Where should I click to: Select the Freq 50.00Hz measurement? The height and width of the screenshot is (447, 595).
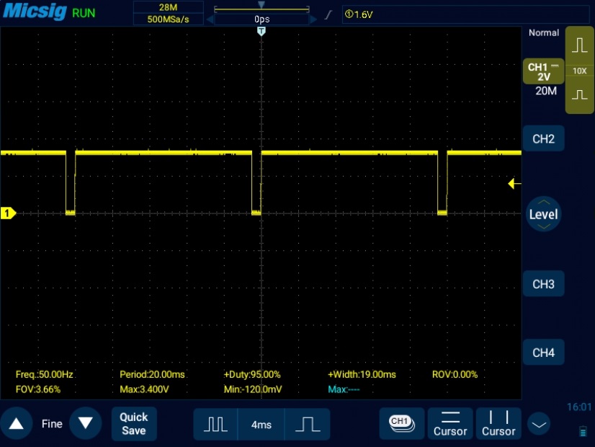pyautogui.click(x=45, y=374)
